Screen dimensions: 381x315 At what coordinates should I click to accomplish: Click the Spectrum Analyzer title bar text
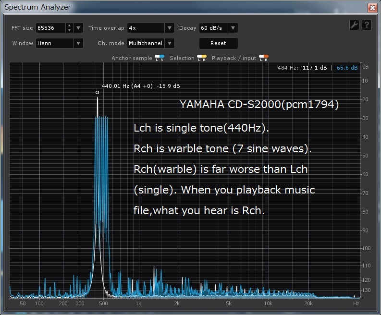(x=37, y=7)
